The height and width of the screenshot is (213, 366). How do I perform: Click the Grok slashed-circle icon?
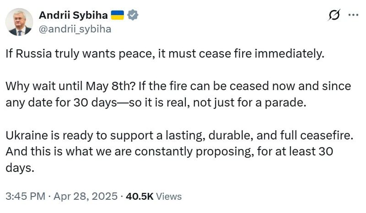pyautogui.click(x=335, y=16)
